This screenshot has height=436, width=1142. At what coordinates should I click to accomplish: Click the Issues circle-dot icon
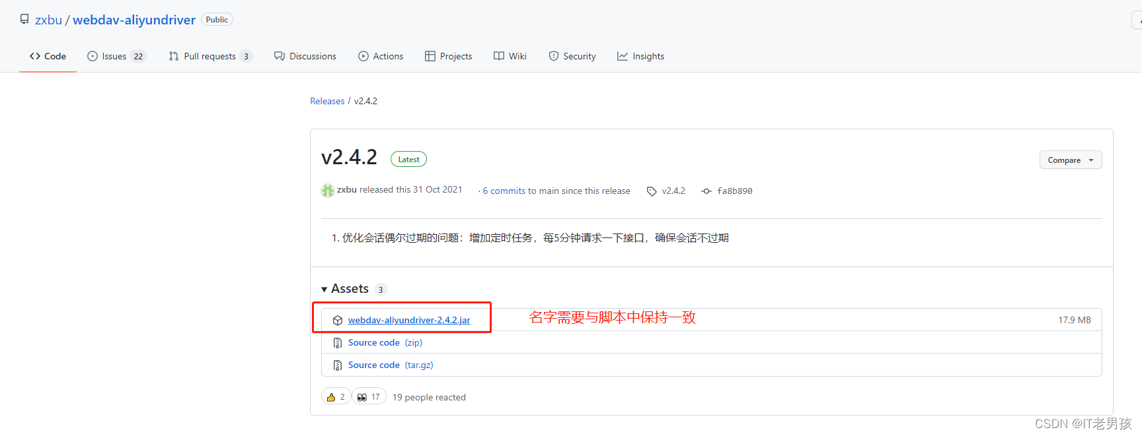93,56
